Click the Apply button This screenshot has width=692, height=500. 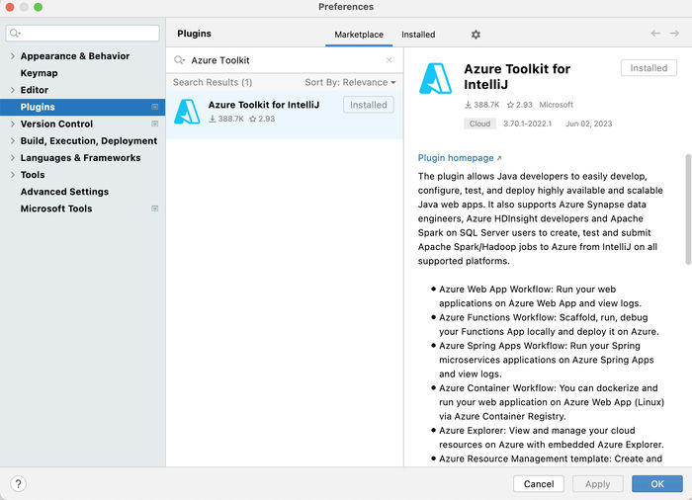tap(597, 483)
